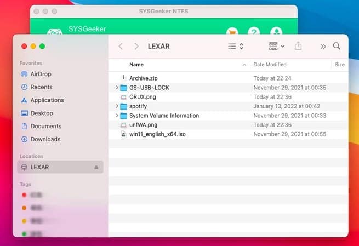Close the Finder window with red button
This screenshot has width=359, height=246.
(x=24, y=46)
